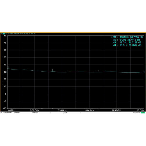The height and width of the screenshot is (146, 146).
Task: Select marker 4 at the 18 GHz edge
Action: click(143, 71)
